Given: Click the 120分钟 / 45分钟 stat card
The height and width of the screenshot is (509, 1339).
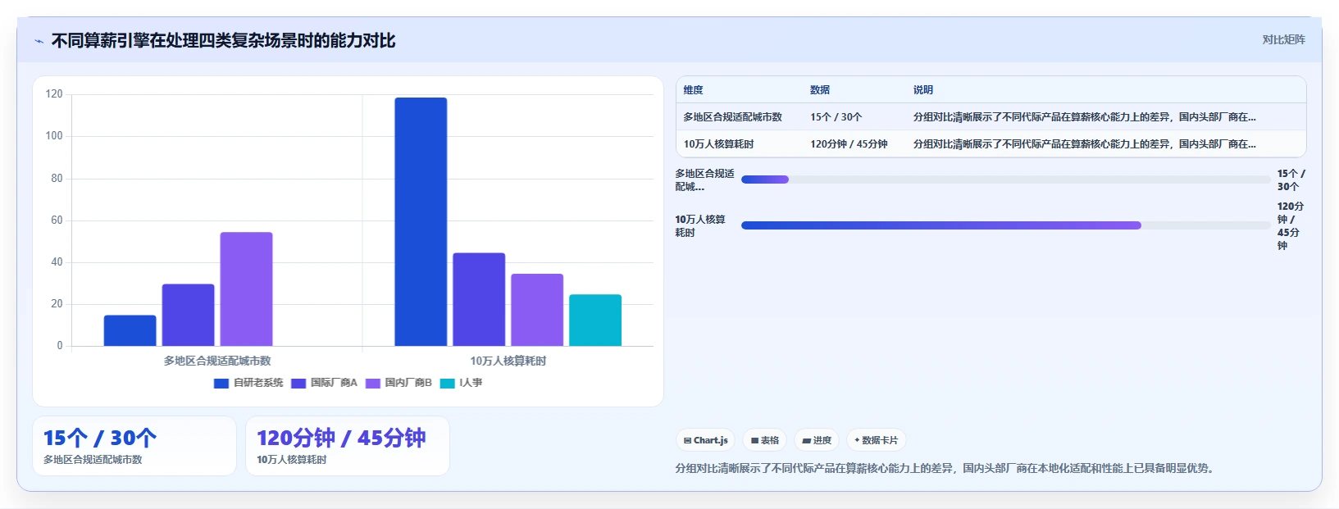Looking at the screenshot, I should 348,446.
